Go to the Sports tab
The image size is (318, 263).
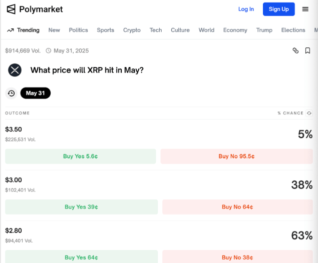(106, 30)
